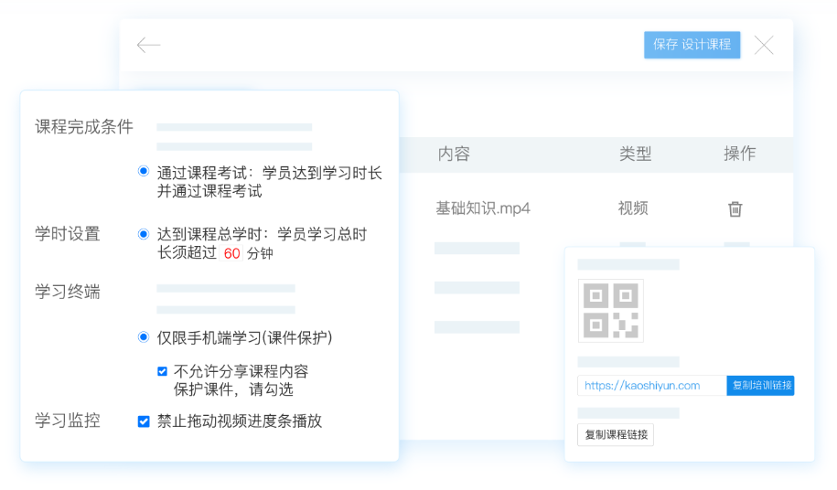Click the 复制课程链接 button
This screenshot has width=837, height=490.
[x=615, y=434]
